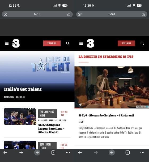Image resolution: width=149 pixels, height=162 pixels.
Task: Tap TV8 logo in left phone screen
Action: [16, 43]
